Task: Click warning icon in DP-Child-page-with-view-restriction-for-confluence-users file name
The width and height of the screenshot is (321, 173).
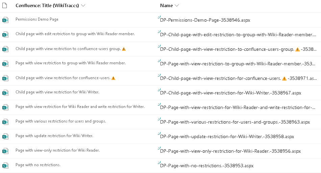Action: pos(285,79)
